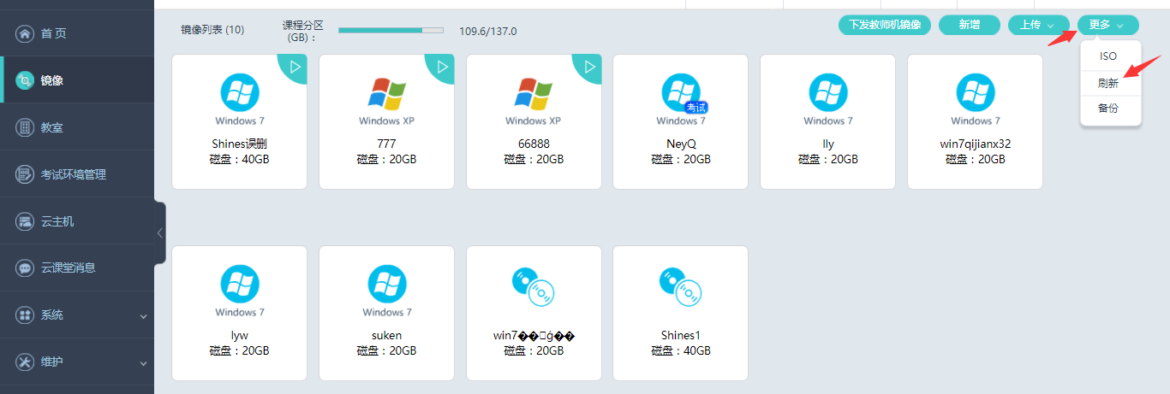Select the lyw image name
This screenshot has height=394, width=1170.
pyautogui.click(x=239, y=335)
